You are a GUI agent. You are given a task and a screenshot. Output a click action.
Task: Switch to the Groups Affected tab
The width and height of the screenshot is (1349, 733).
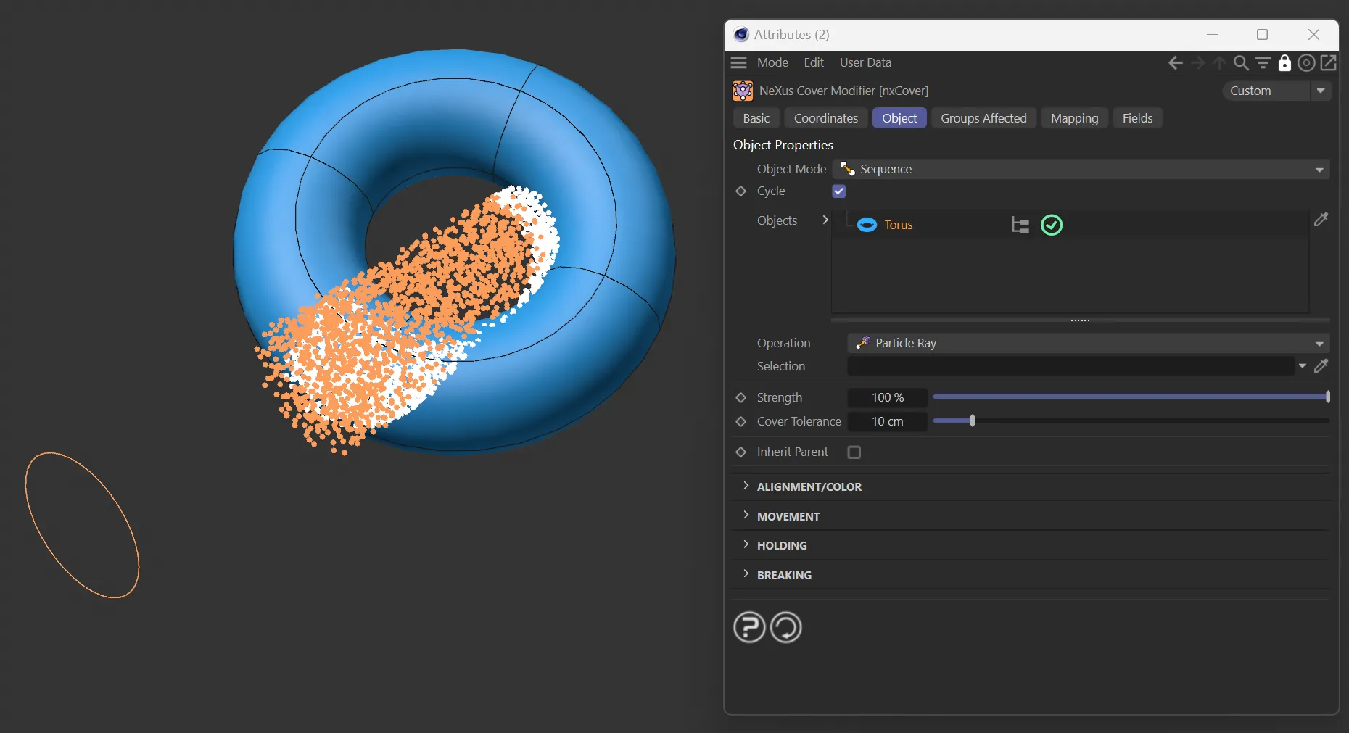point(983,118)
